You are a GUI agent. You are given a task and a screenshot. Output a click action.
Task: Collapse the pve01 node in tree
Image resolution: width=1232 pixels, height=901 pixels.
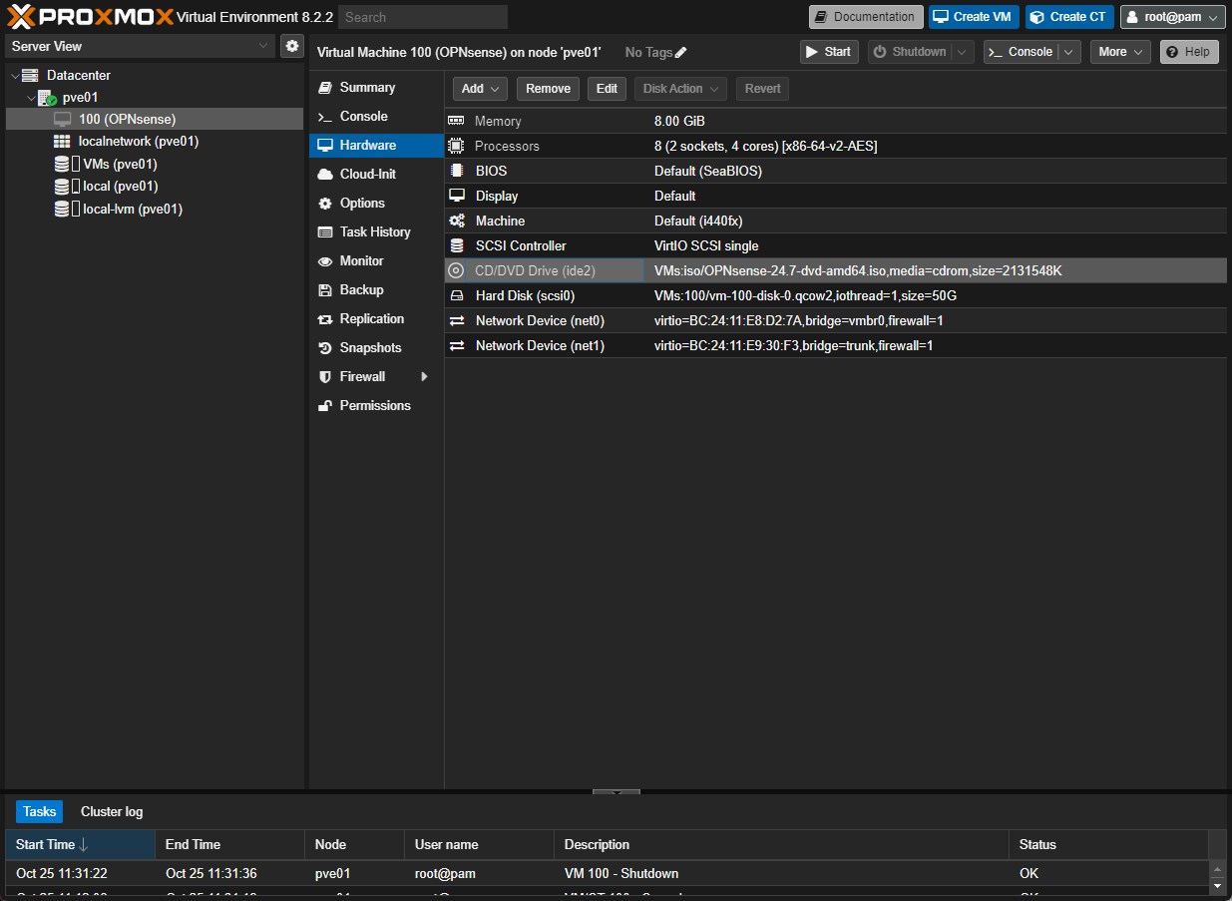[x=30, y=98]
